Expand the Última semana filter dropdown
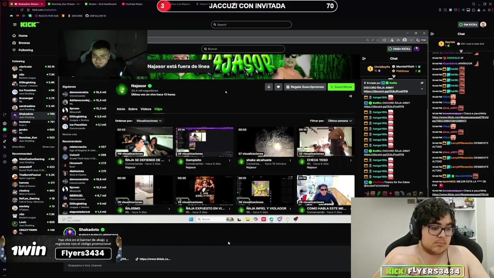 (340, 121)
